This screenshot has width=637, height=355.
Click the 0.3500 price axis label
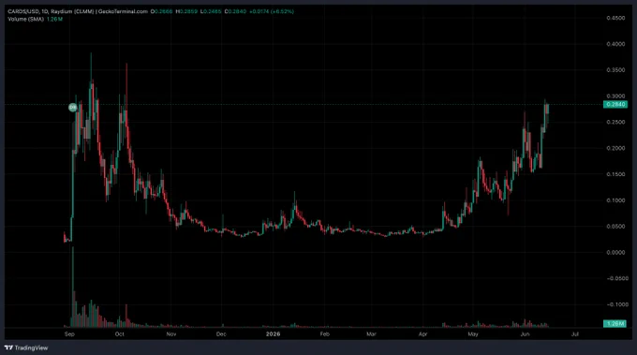615,70
